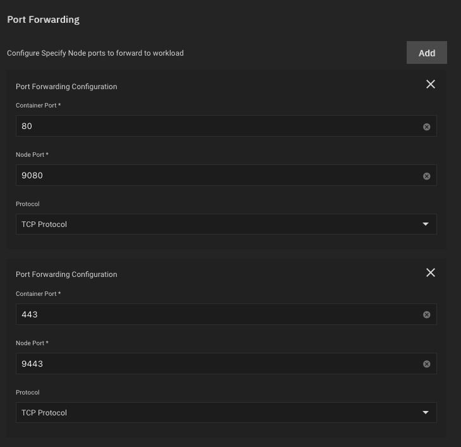Image resolution: width=461 pixels, height=447 pixels.
Task: Click the 'Container Port *' label above 443
Action: coord(39,294)
